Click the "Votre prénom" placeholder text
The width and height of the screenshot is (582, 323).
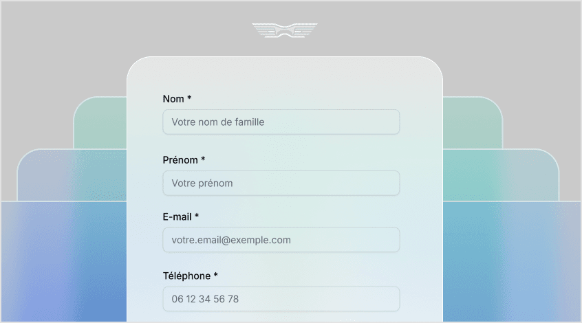pyautogui.click(x=202, y=183)
